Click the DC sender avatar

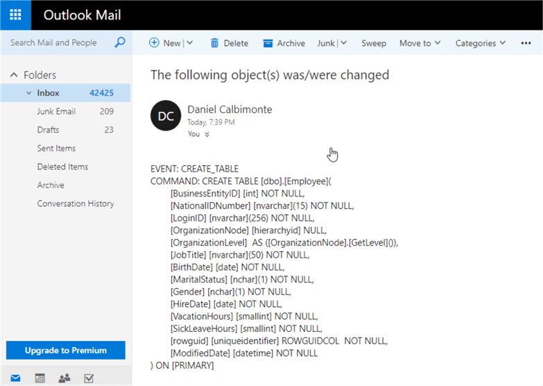pyautogui.click(x=166, y=115)
